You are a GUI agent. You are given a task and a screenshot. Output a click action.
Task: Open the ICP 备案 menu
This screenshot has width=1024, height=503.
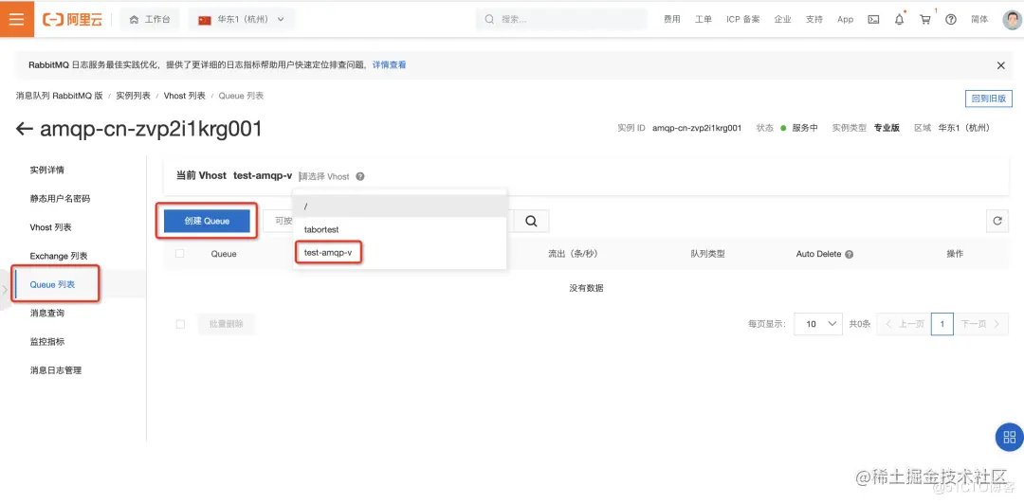(742, 20)
